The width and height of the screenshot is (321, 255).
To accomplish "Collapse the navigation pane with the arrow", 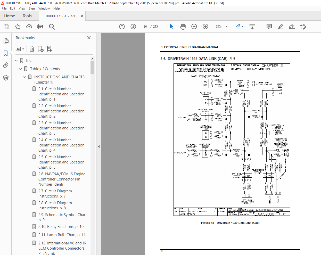I will 99,146.
